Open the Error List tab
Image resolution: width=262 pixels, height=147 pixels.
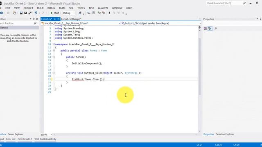(x=11, y=139)
